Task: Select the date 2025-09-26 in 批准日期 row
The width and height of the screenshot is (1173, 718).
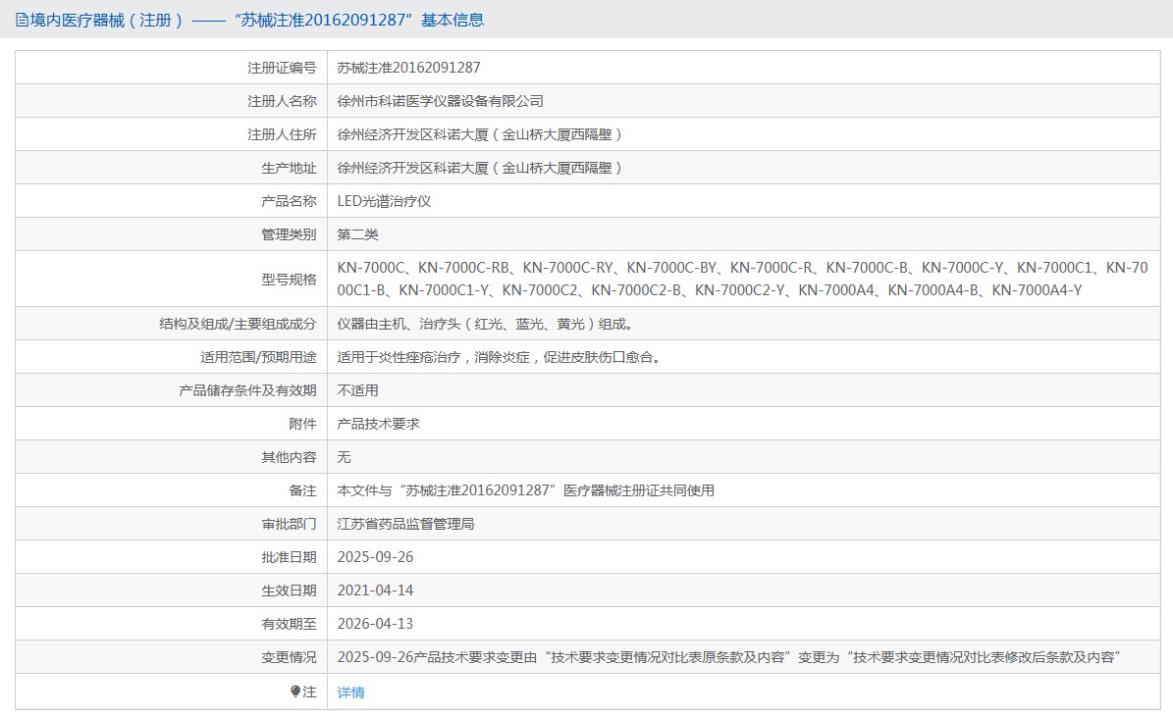Action: coord(376,557)
